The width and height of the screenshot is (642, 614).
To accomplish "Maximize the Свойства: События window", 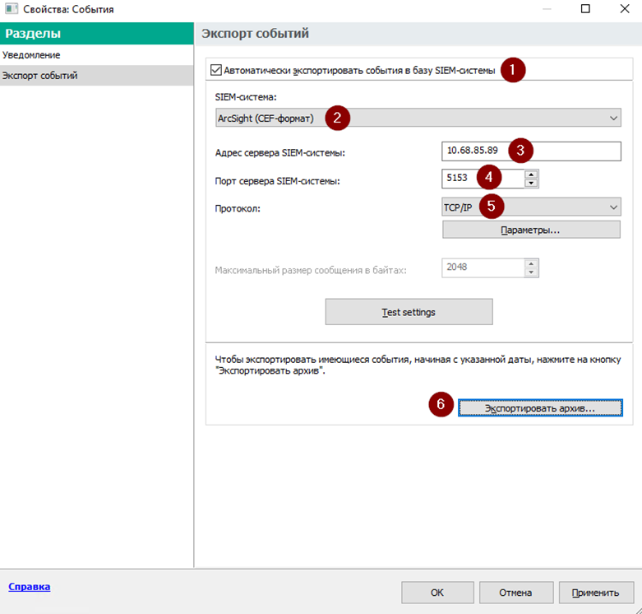I will pyautogui.click(x=585, y=8).
